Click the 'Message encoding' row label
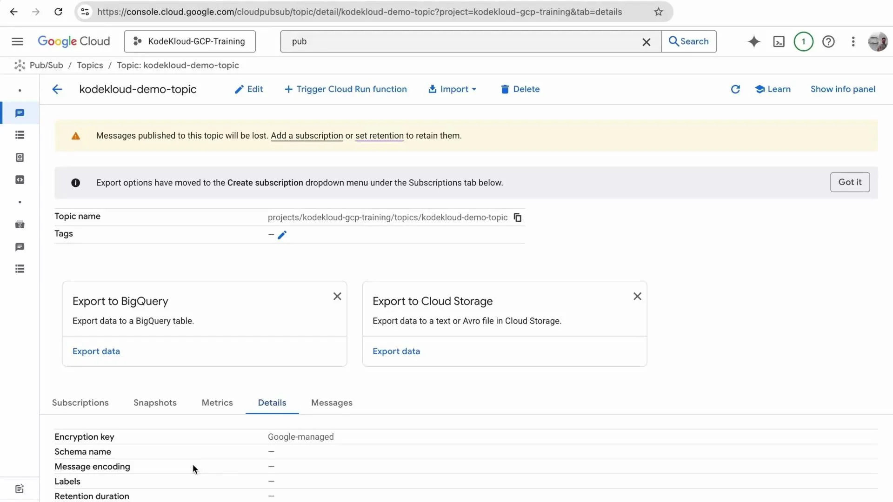 pos(92,467)
